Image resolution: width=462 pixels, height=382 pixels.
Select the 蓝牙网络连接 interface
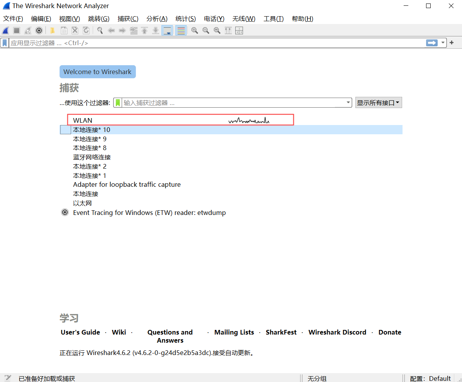[x=231, y=157]
